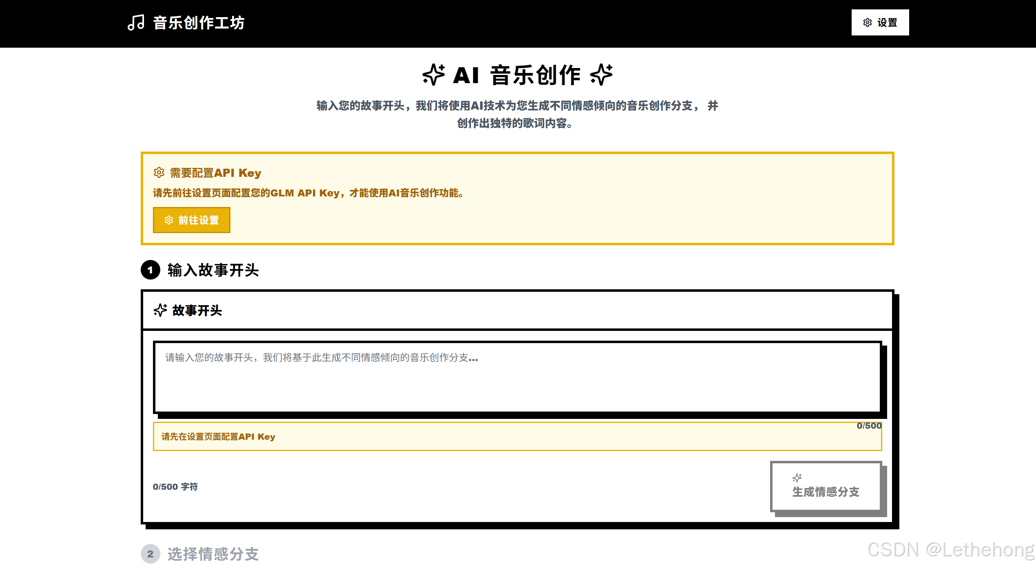Click sparkle icon right of AI 音乐创作
Viewport: 1036px width, 566px height.
tap(601, 75)
